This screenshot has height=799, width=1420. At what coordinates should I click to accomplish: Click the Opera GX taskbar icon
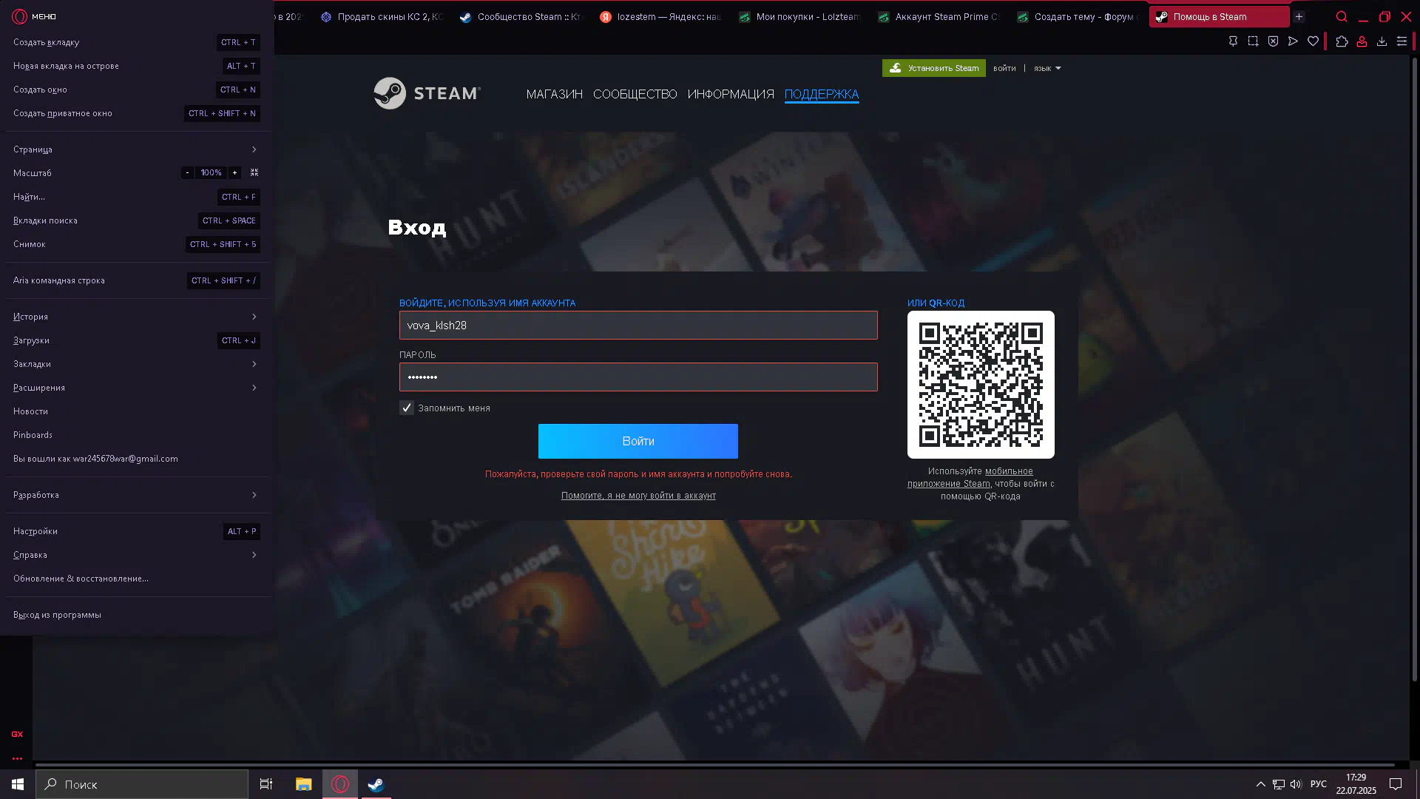click(340, 784)
